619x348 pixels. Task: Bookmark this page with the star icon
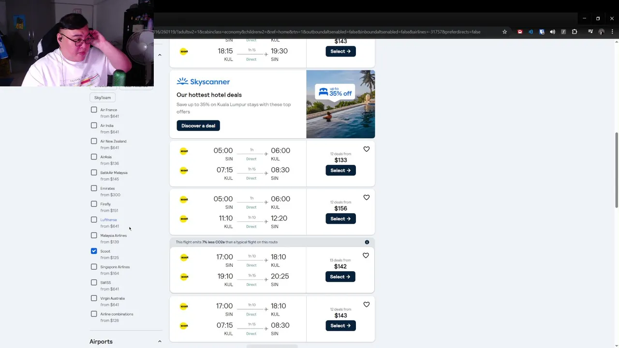pos(505,32)
